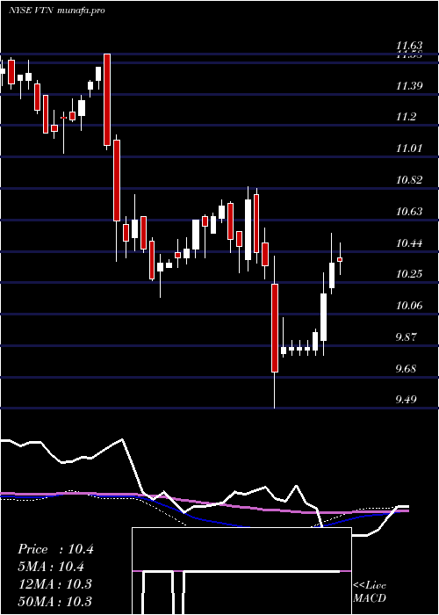Click the Price : 10.4 readout

point(55,549)
